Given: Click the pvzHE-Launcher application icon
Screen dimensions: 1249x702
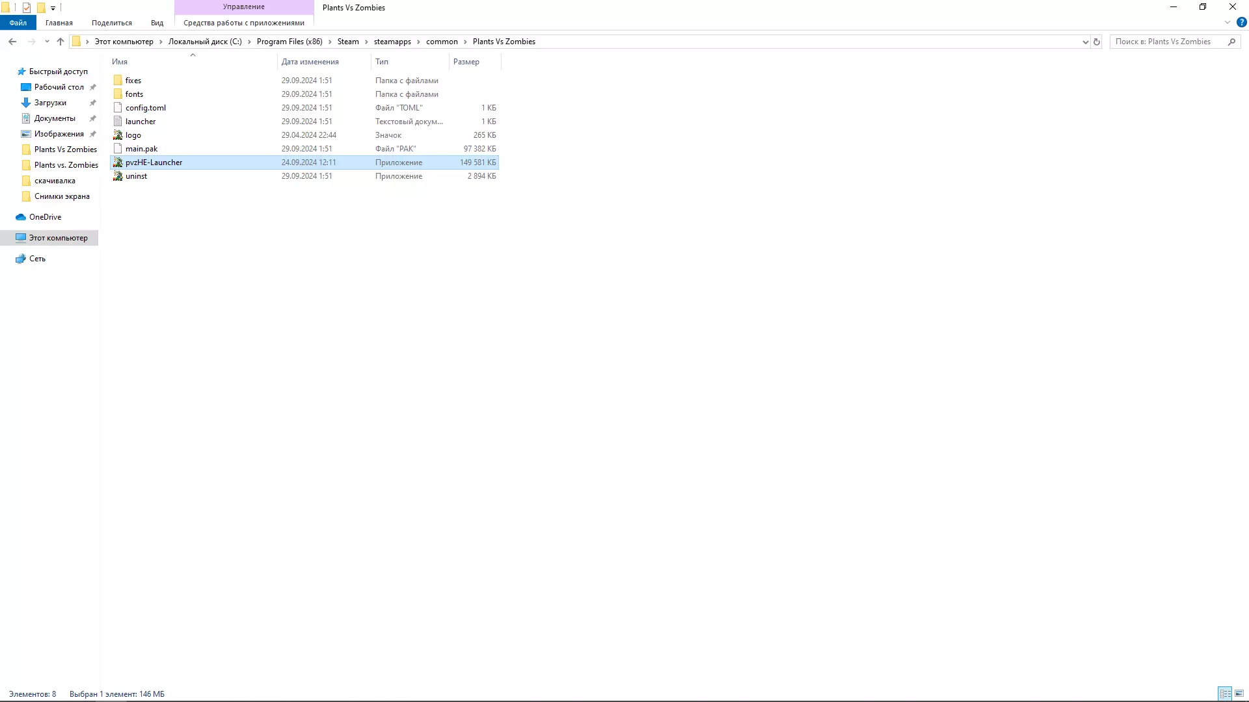Looking at the screenshot, I should tap(118, 162).
